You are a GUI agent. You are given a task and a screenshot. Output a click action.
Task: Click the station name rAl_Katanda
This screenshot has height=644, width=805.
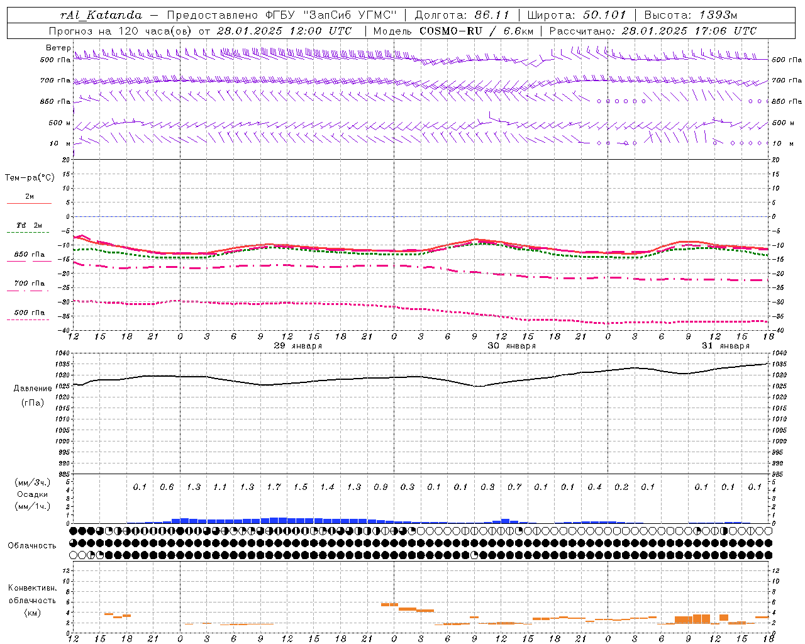click(x=101, y=15)
